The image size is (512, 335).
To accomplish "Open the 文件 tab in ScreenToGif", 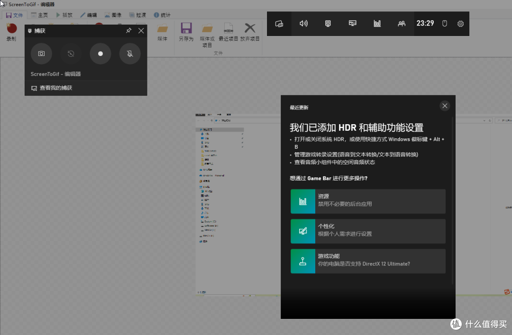I will point(15,15).
